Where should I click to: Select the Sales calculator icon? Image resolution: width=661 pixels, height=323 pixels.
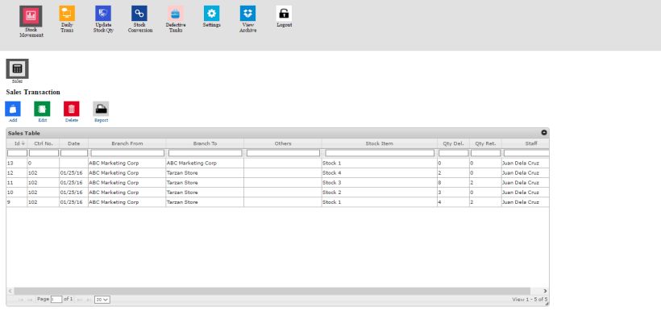pos(17,69)
